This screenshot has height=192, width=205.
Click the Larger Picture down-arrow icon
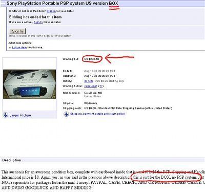click(5, 115)
